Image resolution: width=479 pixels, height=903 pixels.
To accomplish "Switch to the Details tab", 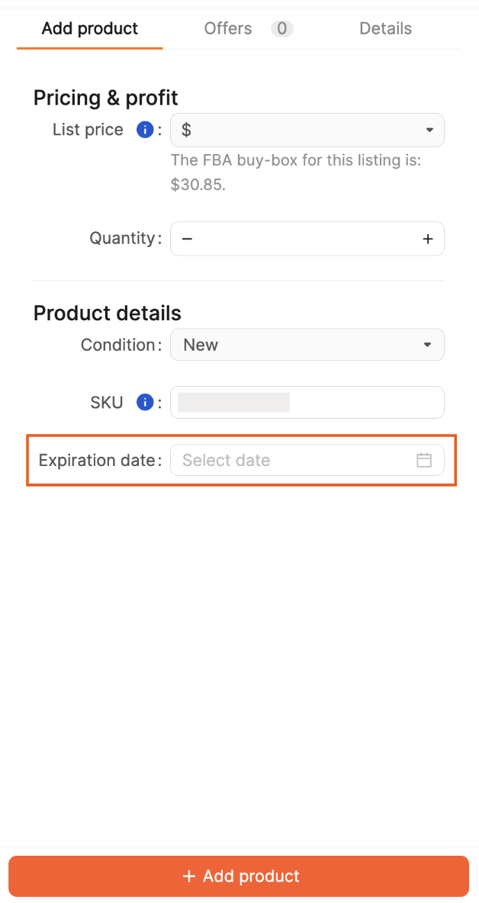I will click(x=385, y=28).
